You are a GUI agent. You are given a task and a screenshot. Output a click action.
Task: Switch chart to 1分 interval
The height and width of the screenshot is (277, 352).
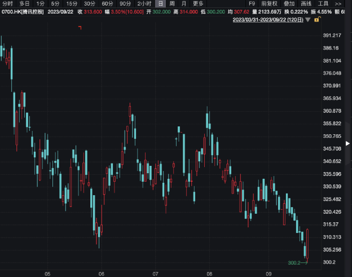pyautogui.click(x=41, y=3)
